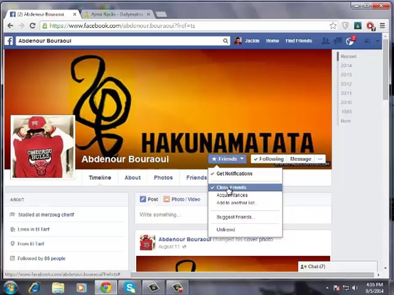Open the Photos tab
Image resolution: width=394 pixels, height=295 pixels.
coord(163,177)
